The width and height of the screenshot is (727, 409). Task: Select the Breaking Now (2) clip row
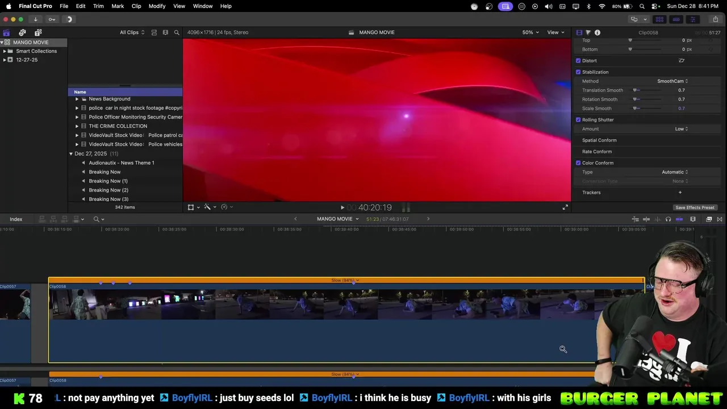[x=126, y=190]
